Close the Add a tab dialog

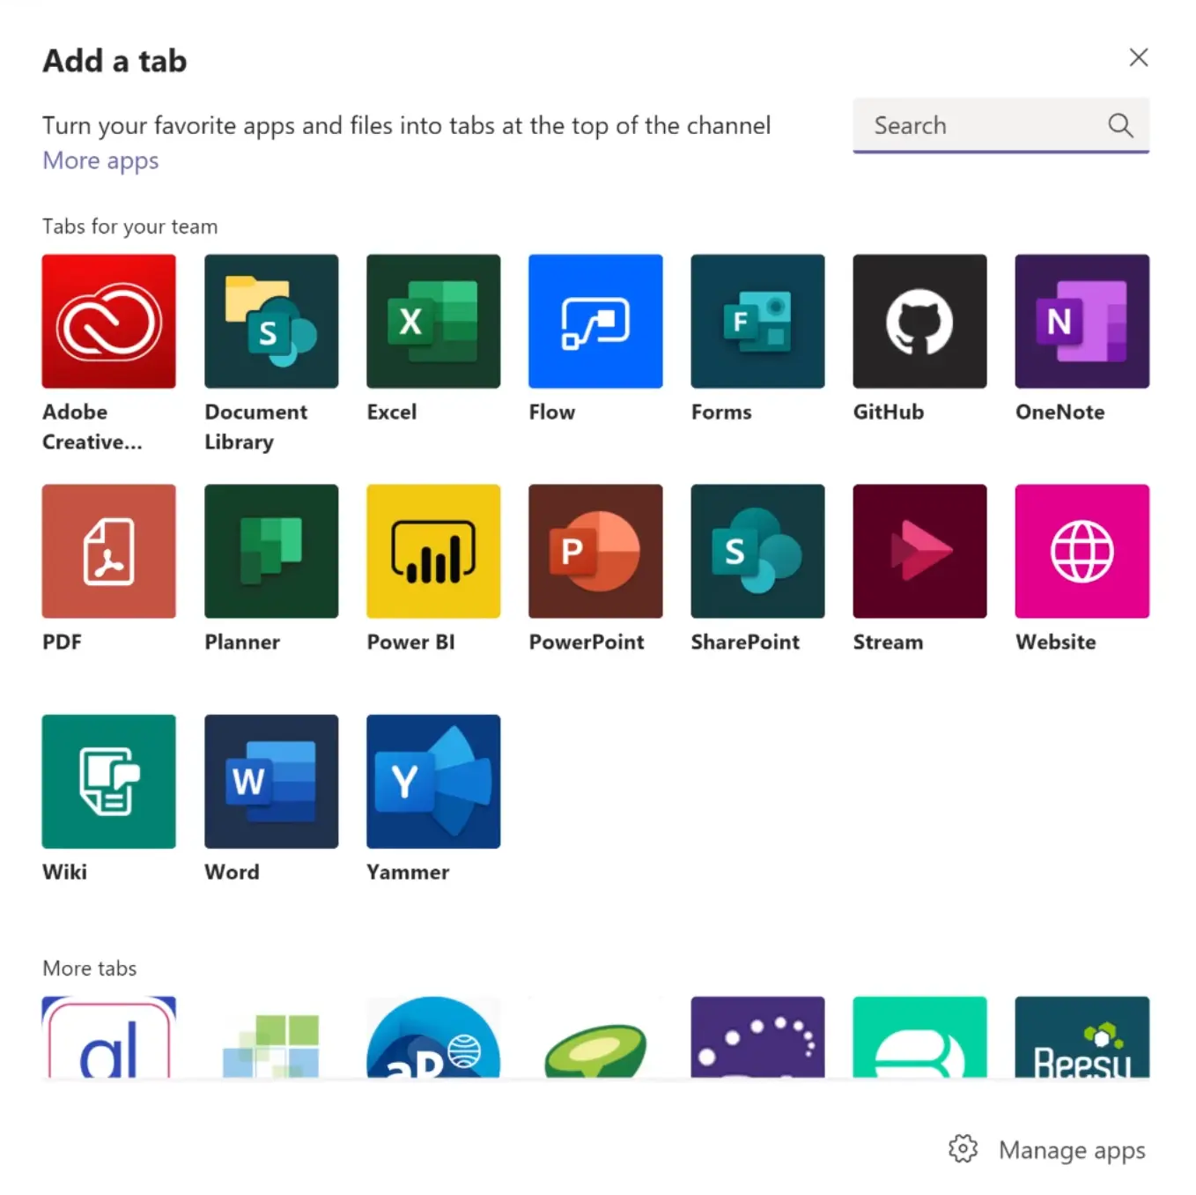click(x=1138, y=57)
